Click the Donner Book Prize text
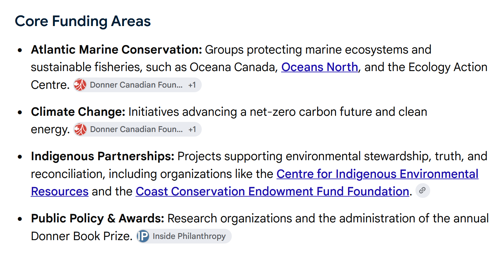The height and width of the screenshot is (253, 497). (x=81, y=236)
